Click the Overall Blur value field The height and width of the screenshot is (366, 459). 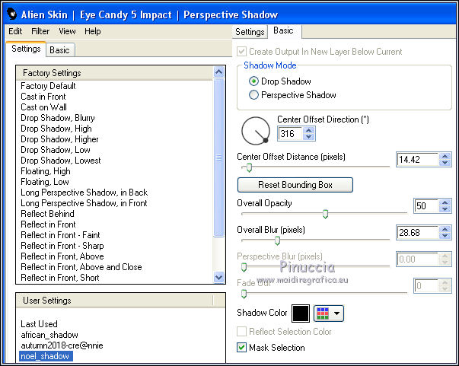tap(418, 233)
